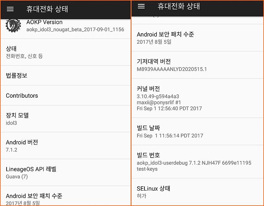The width and height of the screenshot is (264, 206).
Task: Open AOKP Version entry
Action: (66, 29)
